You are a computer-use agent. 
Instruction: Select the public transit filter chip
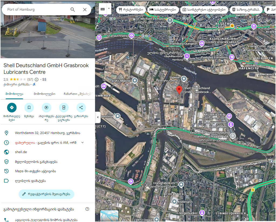(246, 10)
